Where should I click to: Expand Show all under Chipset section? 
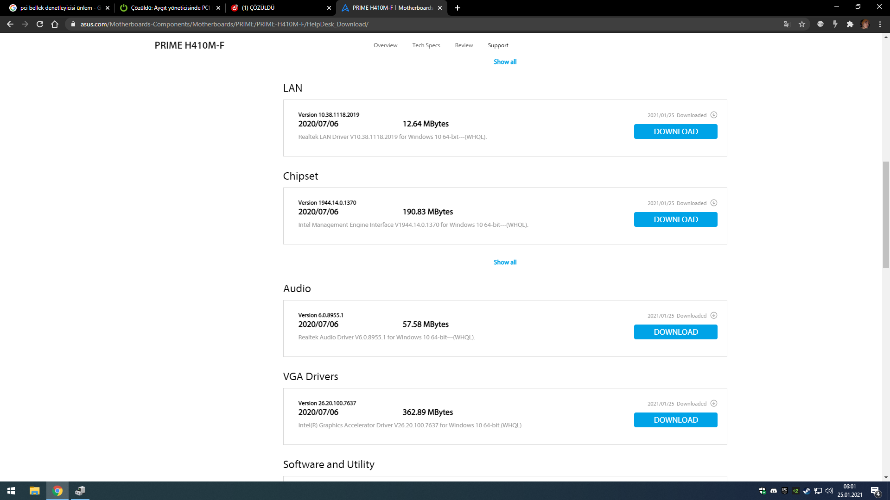[505, 262]
